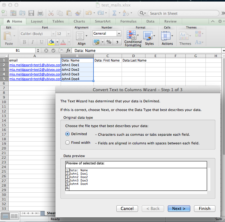
Task: Select the Format Painter brush icon
Action: coord(78,13)
